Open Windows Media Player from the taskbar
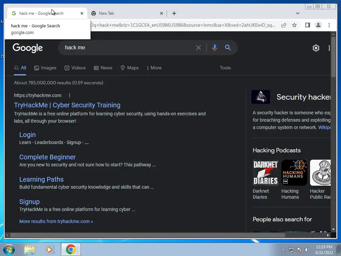The height and width of the screenshot is (256, 341). (x=50, y=250)
